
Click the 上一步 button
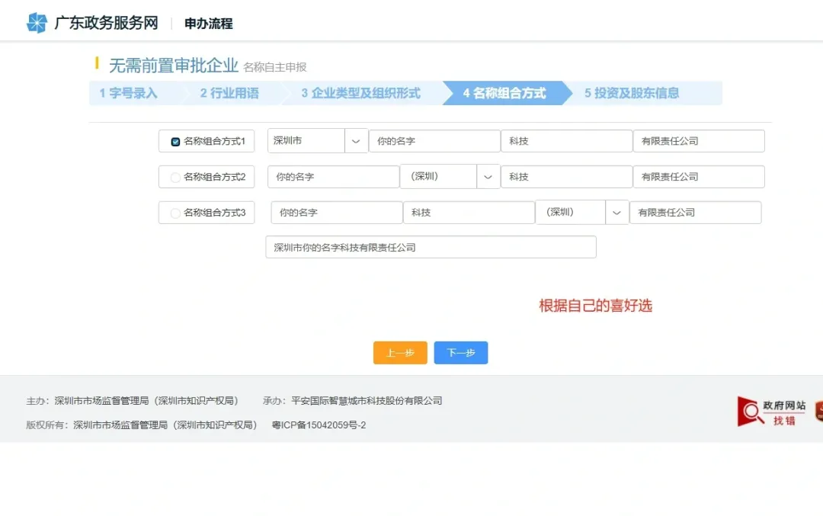pos(399,352)
